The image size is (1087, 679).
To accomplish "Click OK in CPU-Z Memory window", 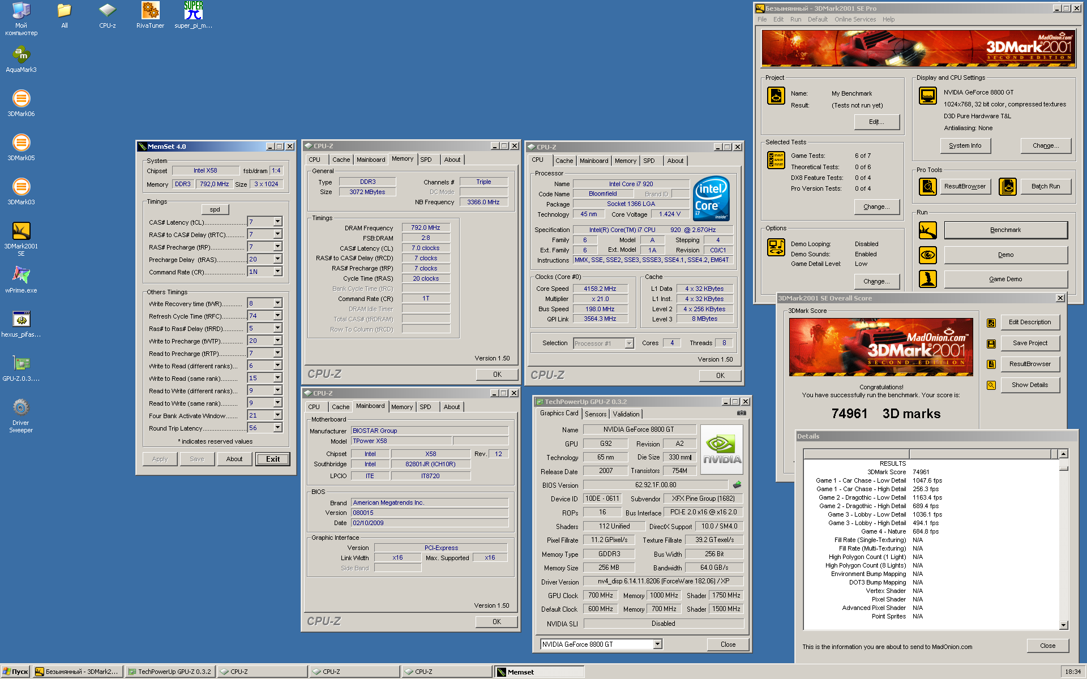I will (497, 375).
